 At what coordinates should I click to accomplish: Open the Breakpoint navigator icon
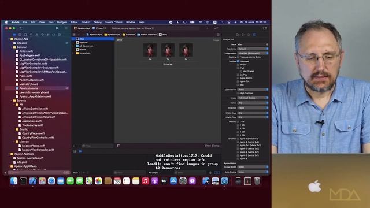(54, 35)
